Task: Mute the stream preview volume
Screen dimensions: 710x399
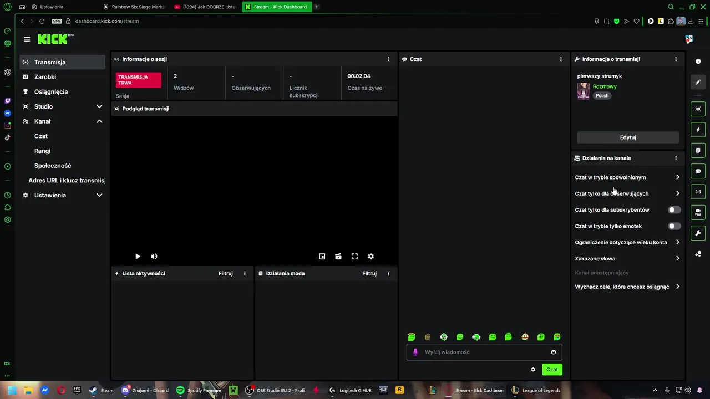Action: pyautogui.click(x=154, y=257)
